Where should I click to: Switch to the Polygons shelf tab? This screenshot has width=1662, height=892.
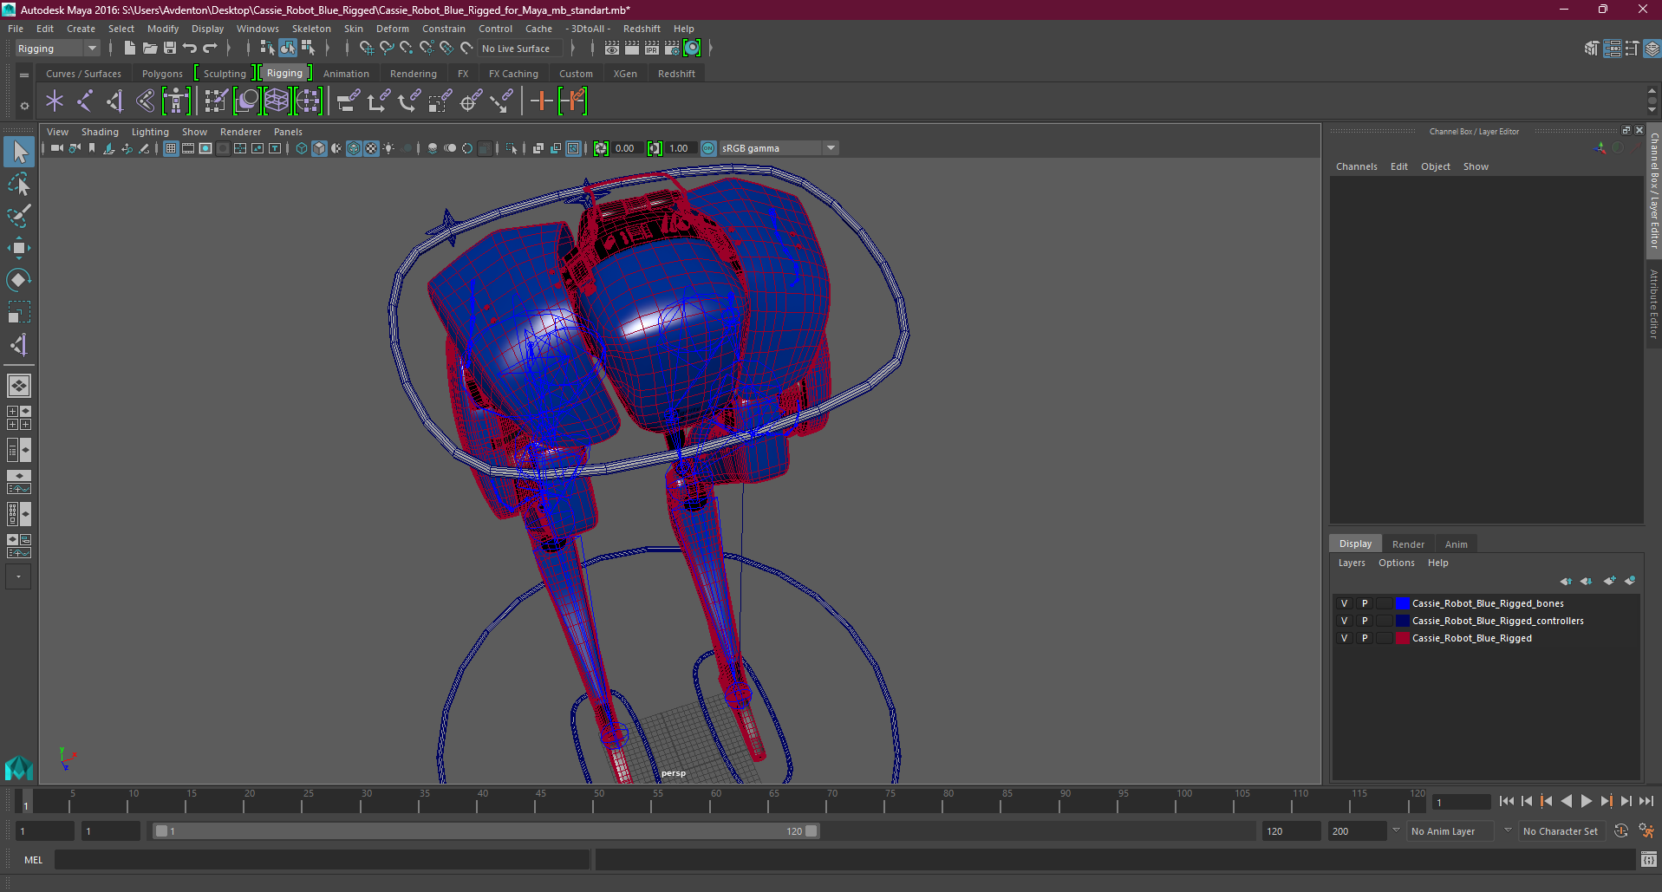[x=162, y=74]
